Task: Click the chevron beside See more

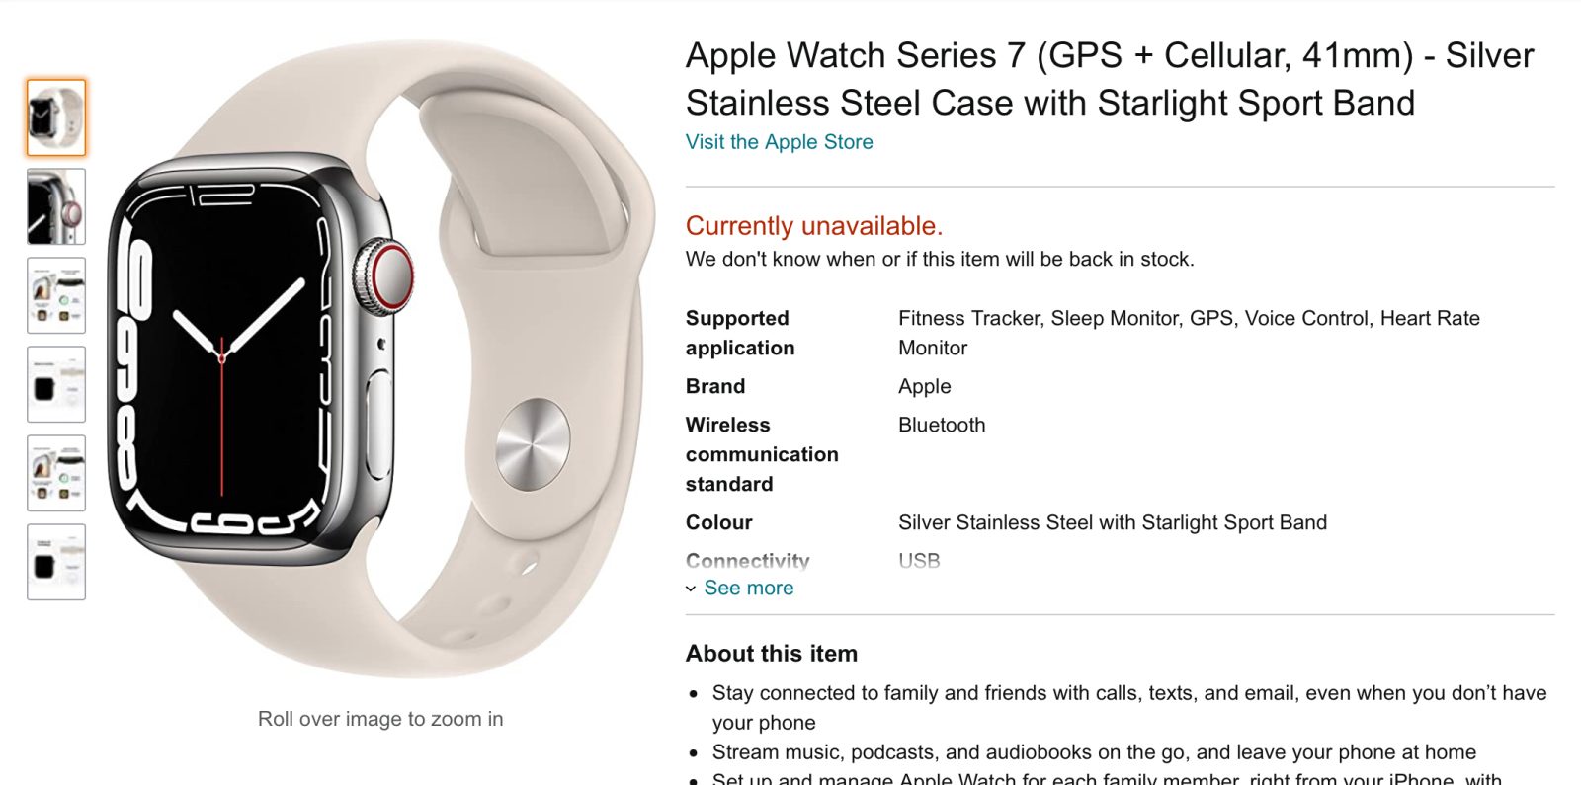Action: 691,589
